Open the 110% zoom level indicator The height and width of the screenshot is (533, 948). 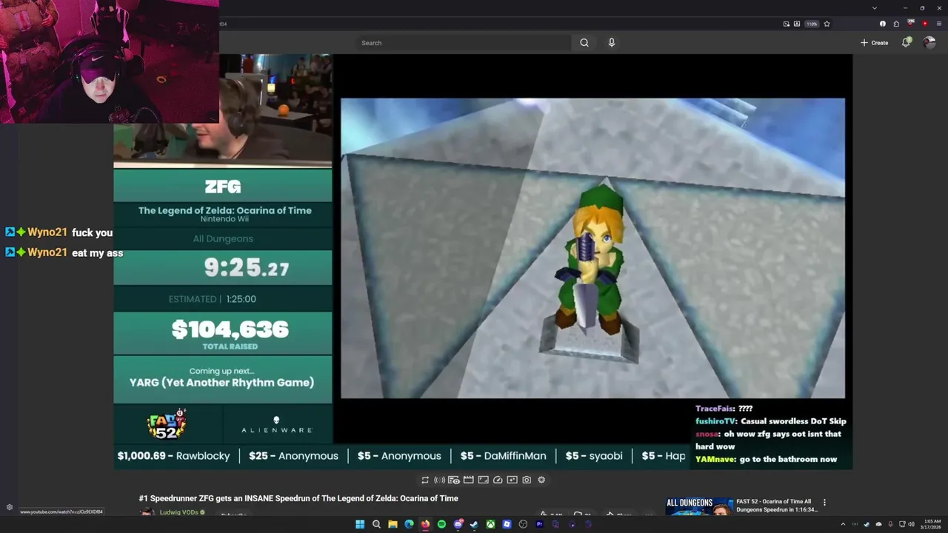(812, 24)
